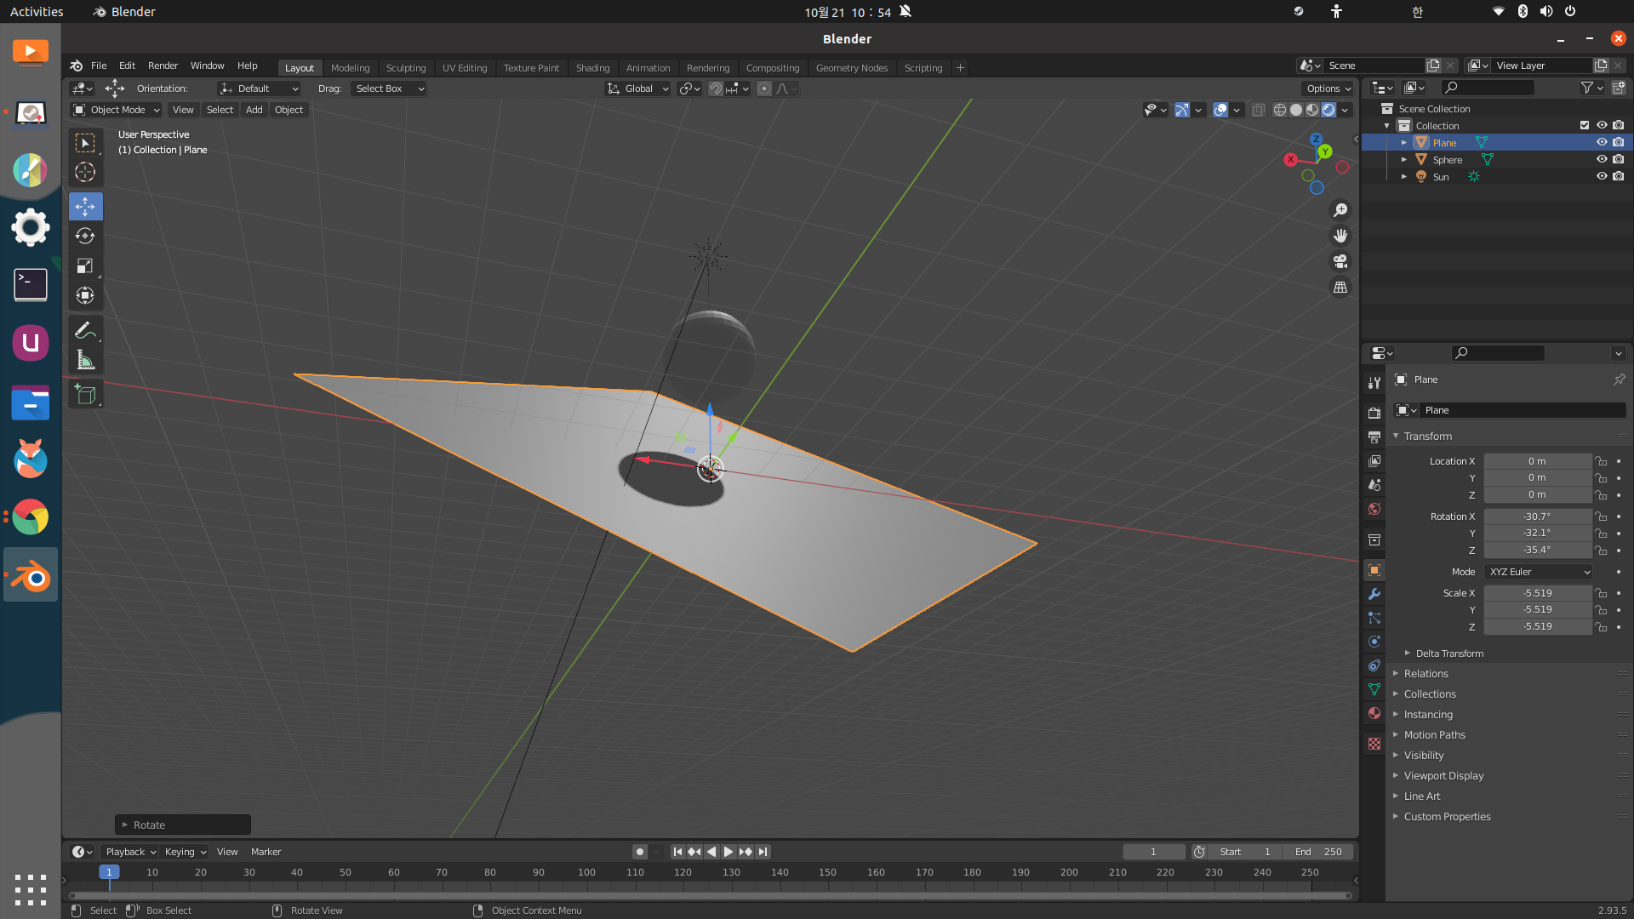Activate the Measure tool

tap(85, 360)
